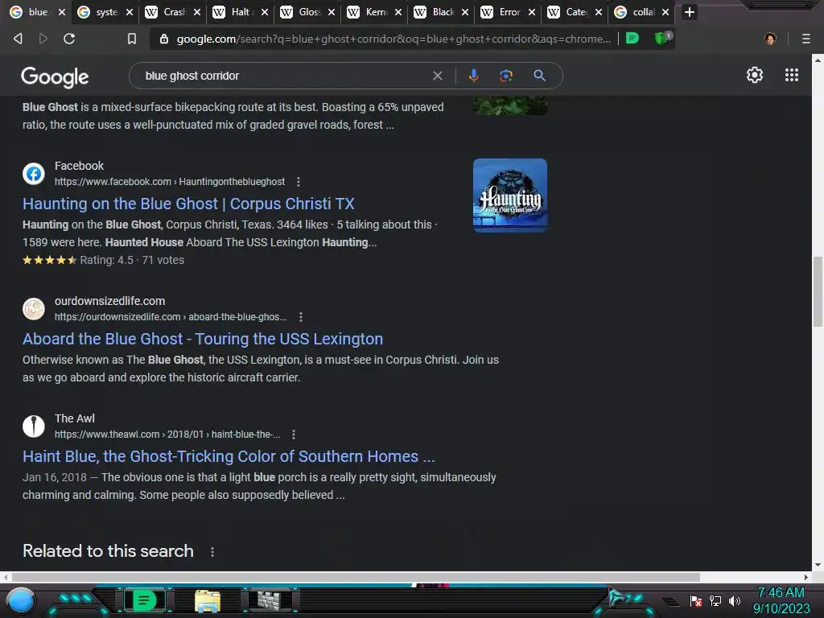Click the scroll-down arrow of vertical scrollbar
The width and height of the screenshot is (824, 618).
[818, 565]
